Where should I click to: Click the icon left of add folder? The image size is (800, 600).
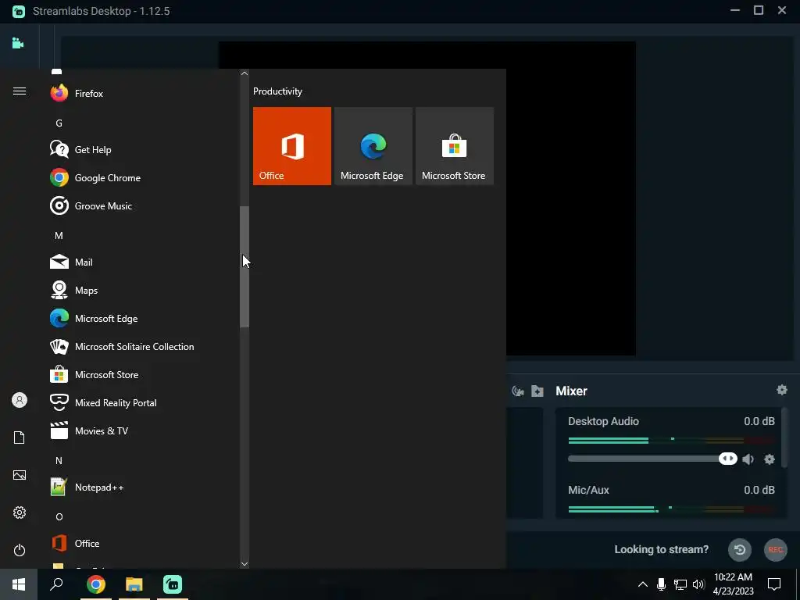pyautogui.click(x=518, y=391)
